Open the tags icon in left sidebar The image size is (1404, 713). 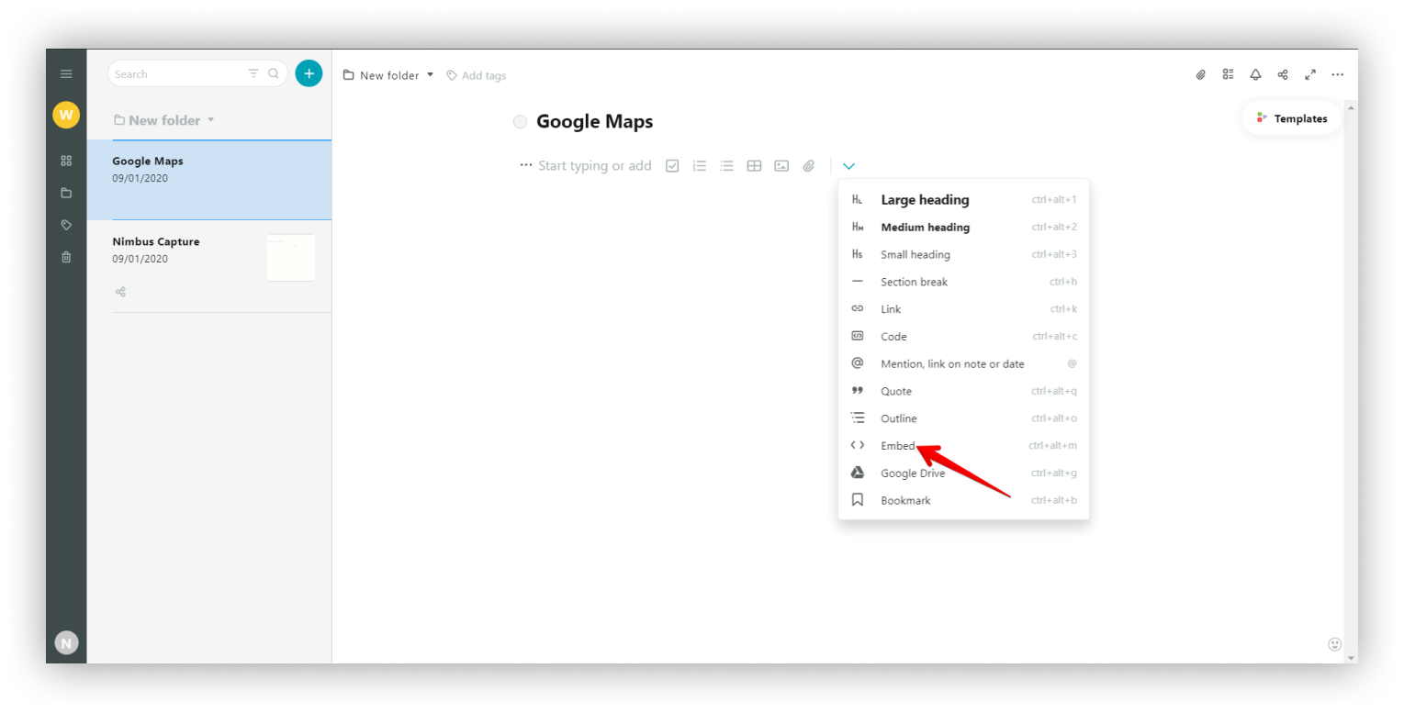click(66, 225)
